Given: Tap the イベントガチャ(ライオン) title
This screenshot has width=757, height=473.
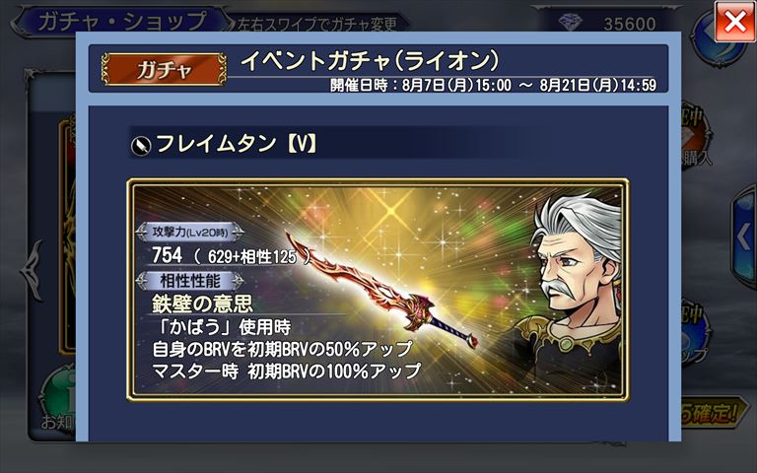Looking at the screenshot, I should [x=370, y=61].
